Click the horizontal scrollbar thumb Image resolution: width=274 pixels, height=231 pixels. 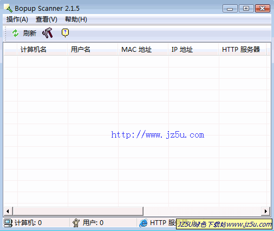pos(78,211)
